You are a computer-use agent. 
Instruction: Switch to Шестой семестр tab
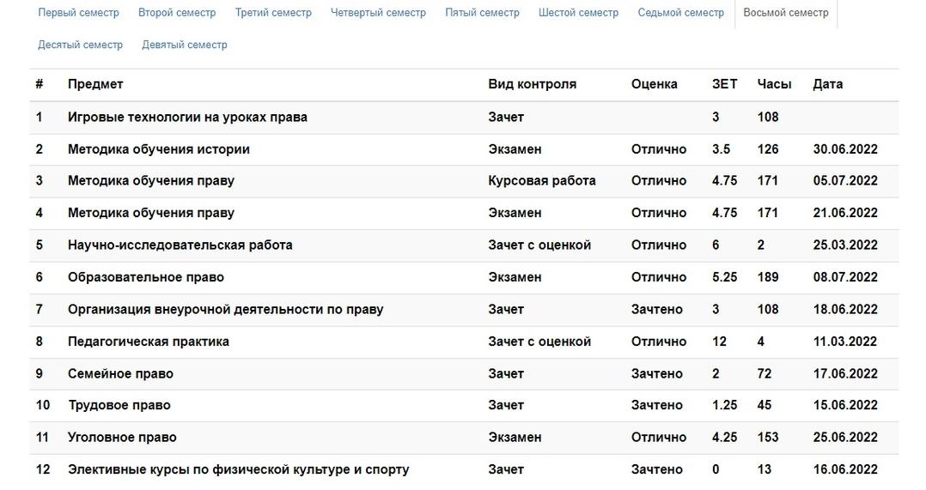[579, 12]
